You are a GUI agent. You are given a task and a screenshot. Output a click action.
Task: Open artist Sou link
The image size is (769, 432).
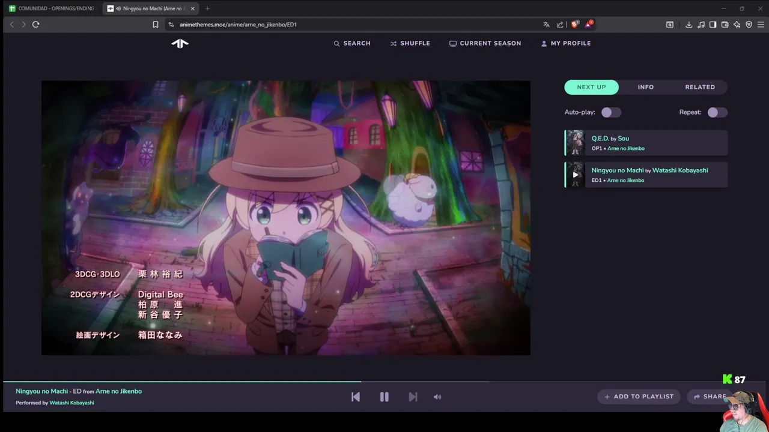pyautogui.click(x=623, y=139)
